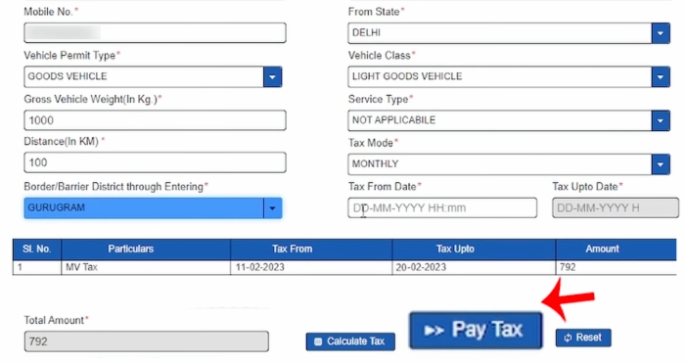Click the Reset button
The height and width of the screenshot is (363, 685).
point(583,338)
